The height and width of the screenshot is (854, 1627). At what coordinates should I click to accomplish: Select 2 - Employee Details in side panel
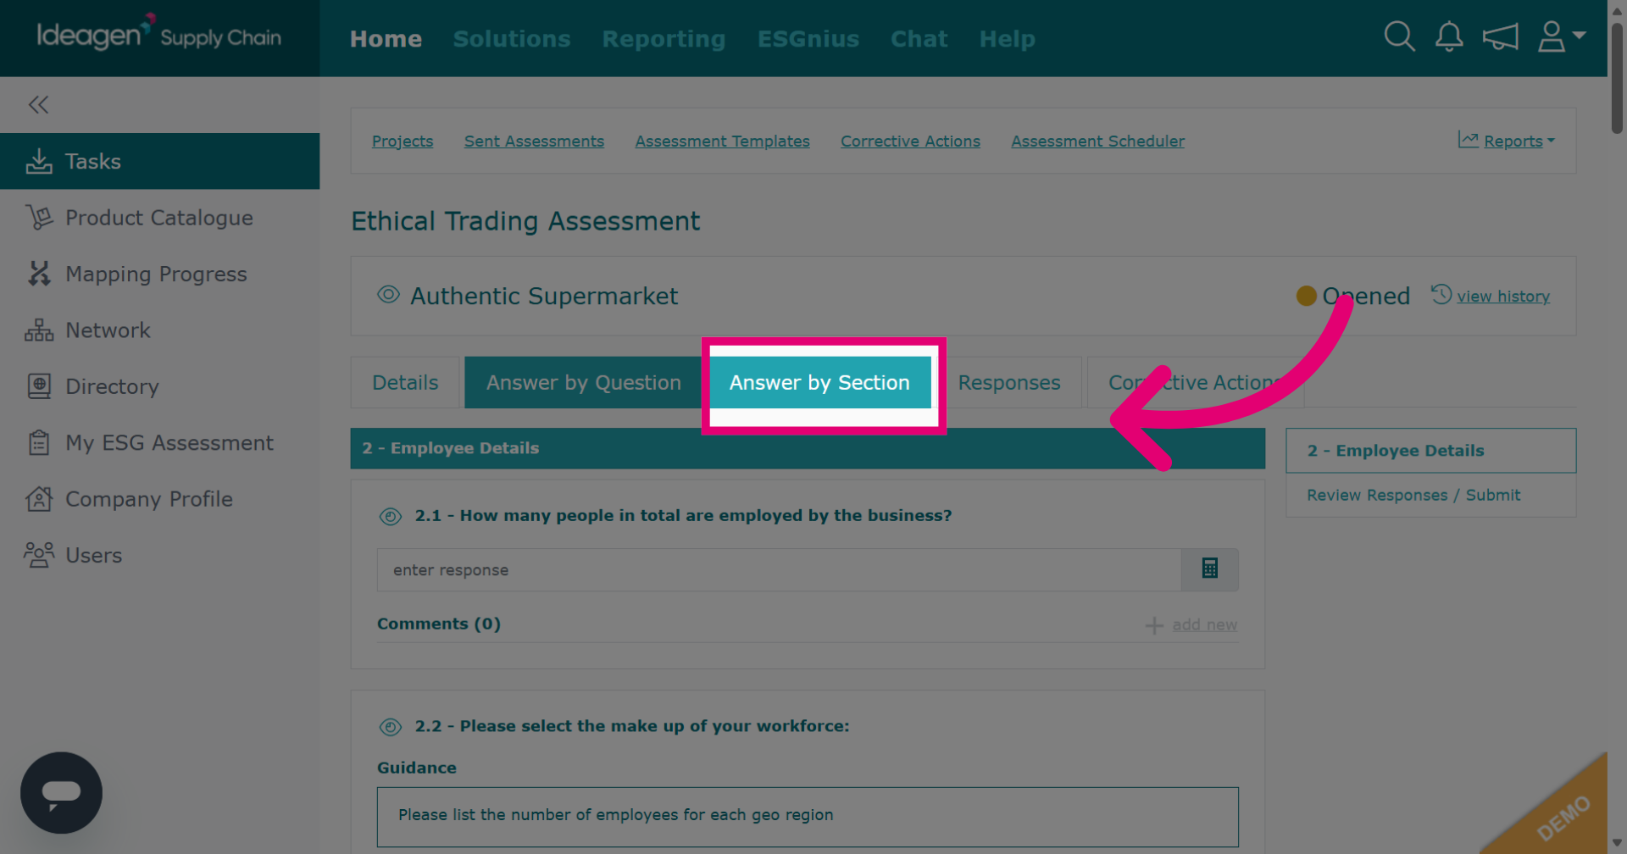click(1430, 450)
